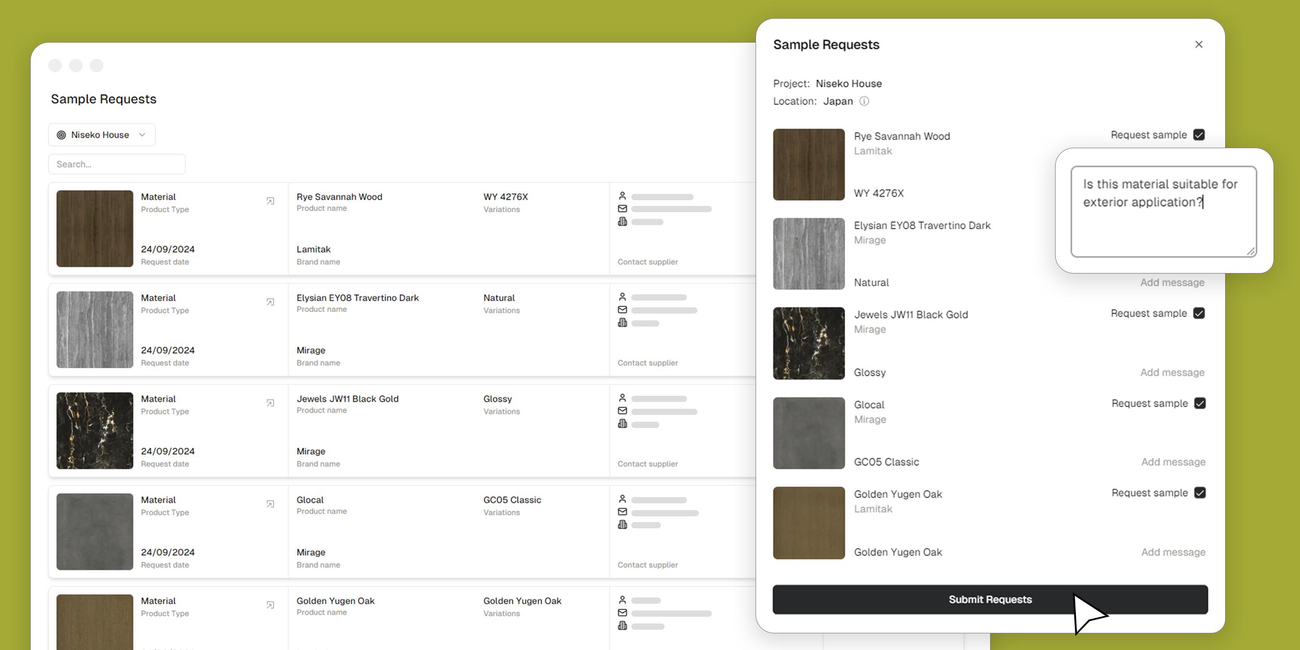Image resolution: width=1300 pixels, height=650 pixels.
Task: Click Lamitak brand name in first list row
Action: point(314,249)
